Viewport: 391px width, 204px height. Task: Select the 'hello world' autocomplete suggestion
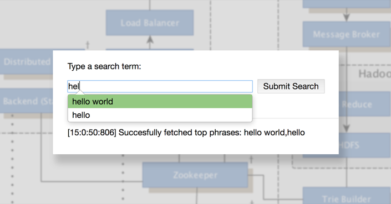click(160, 101)
